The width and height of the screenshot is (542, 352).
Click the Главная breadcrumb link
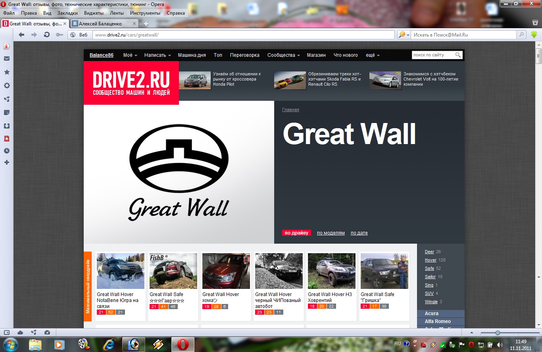290,110
